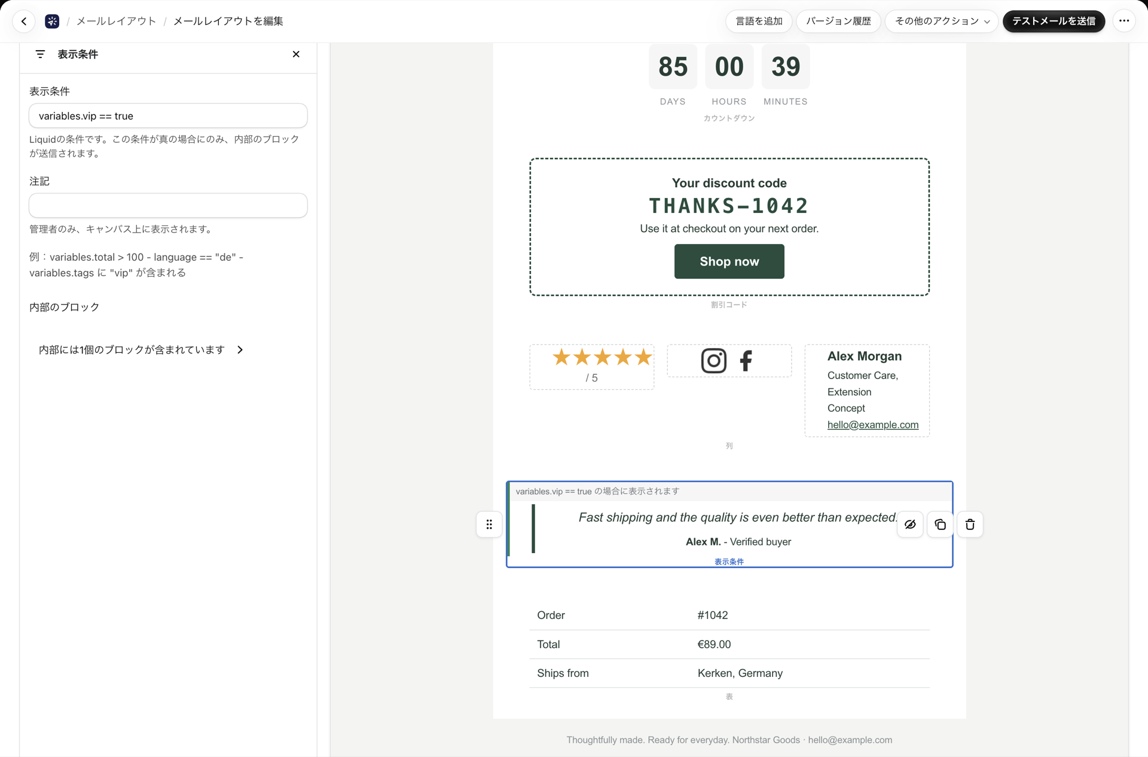Open the app logo home icon
This screenshot has width=1148, height=757.
coord(52,22)
